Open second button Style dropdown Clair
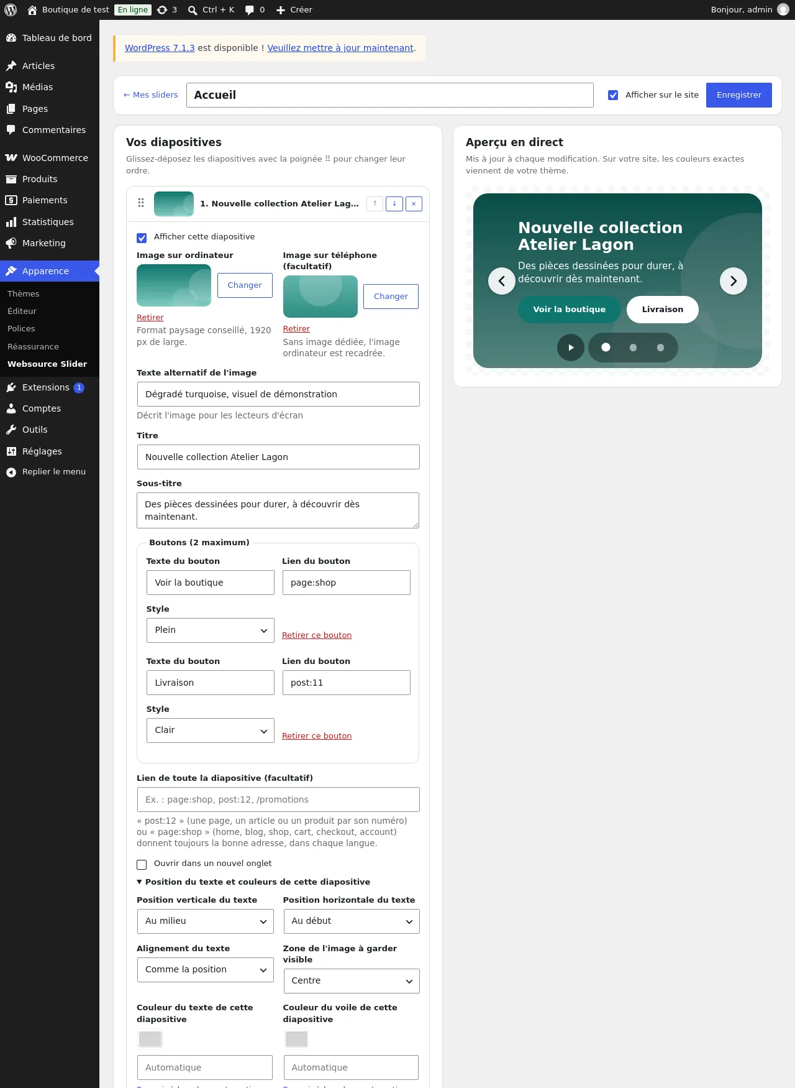Image resolution: width=795 pixels, height=1088 pixels. click(211, 731)
